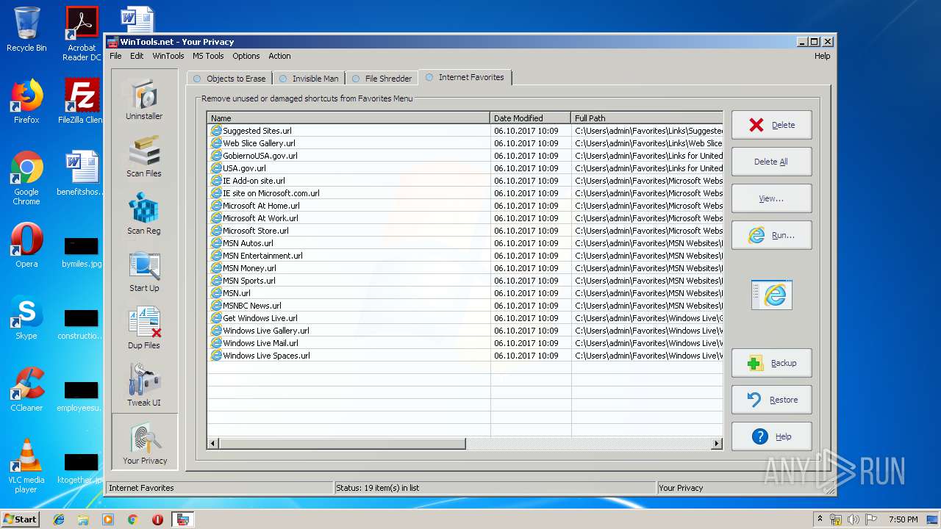This screenshot has width=941, height=529.
Task: Open the Uninstaller tool in sidebar
Action: [144, 98]
